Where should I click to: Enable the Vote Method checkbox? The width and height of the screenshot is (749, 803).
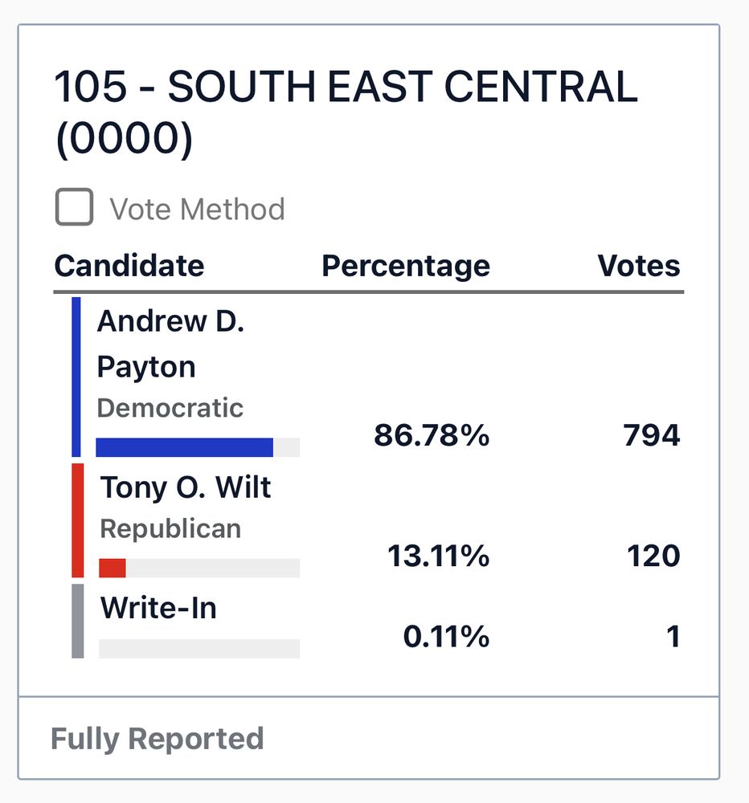(x=74, y=208)
